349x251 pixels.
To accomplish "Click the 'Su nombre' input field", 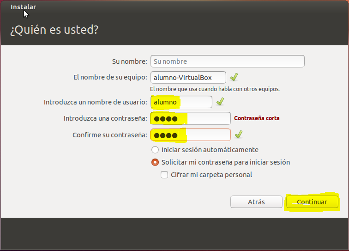I will pyautogui.click(x=228, y=61).
